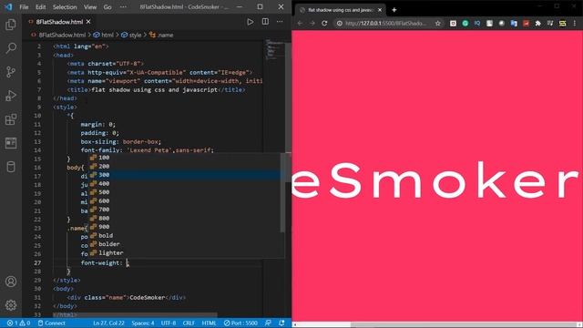This screenshot has width=583, height=328.
Task: Click the Grammarly extension icon
Action: (465, 23)
